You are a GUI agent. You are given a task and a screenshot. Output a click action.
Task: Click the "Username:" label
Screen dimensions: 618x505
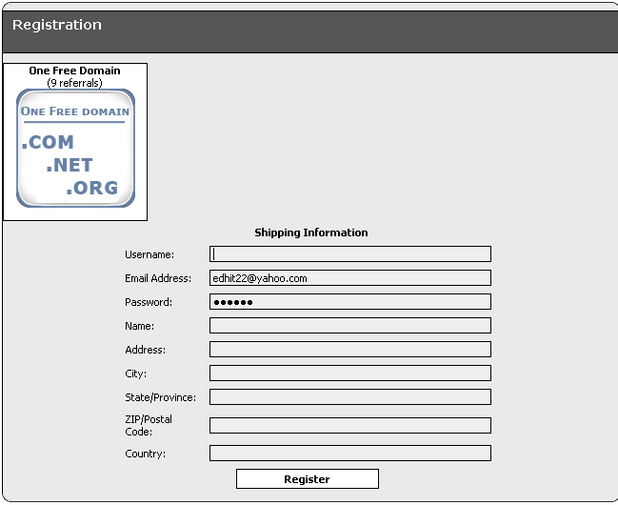pos(150,254)
